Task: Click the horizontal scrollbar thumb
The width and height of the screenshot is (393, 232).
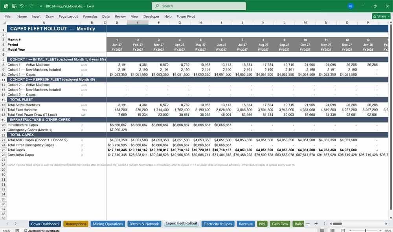Action: (337, 224)
